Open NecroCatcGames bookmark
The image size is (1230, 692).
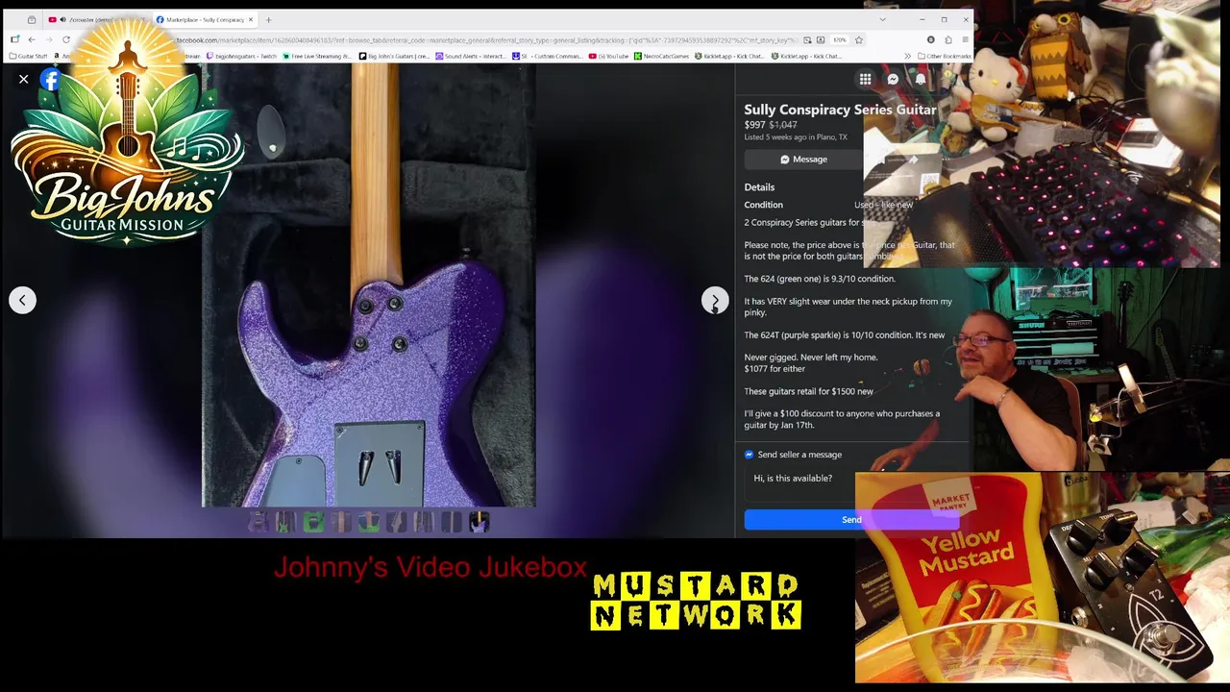[662, 56]
